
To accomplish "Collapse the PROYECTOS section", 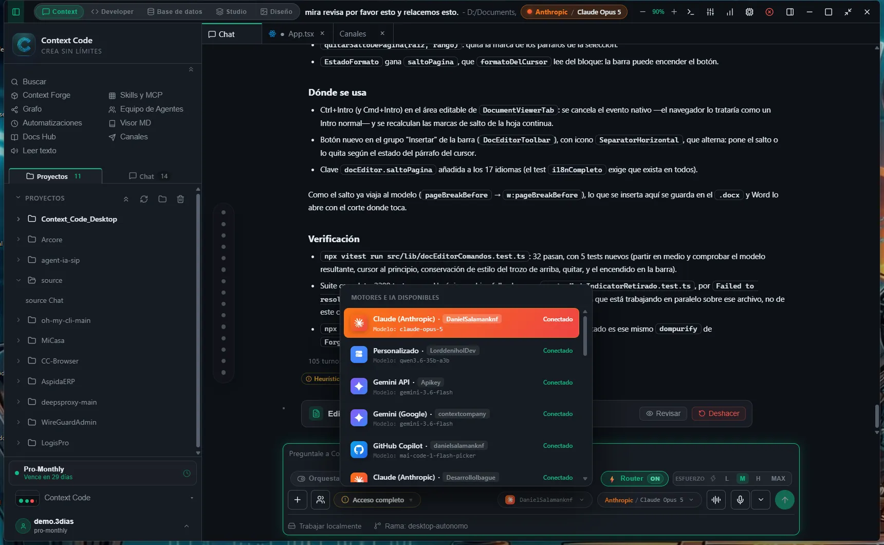I will pyautogui.click(x=19, y=198).
